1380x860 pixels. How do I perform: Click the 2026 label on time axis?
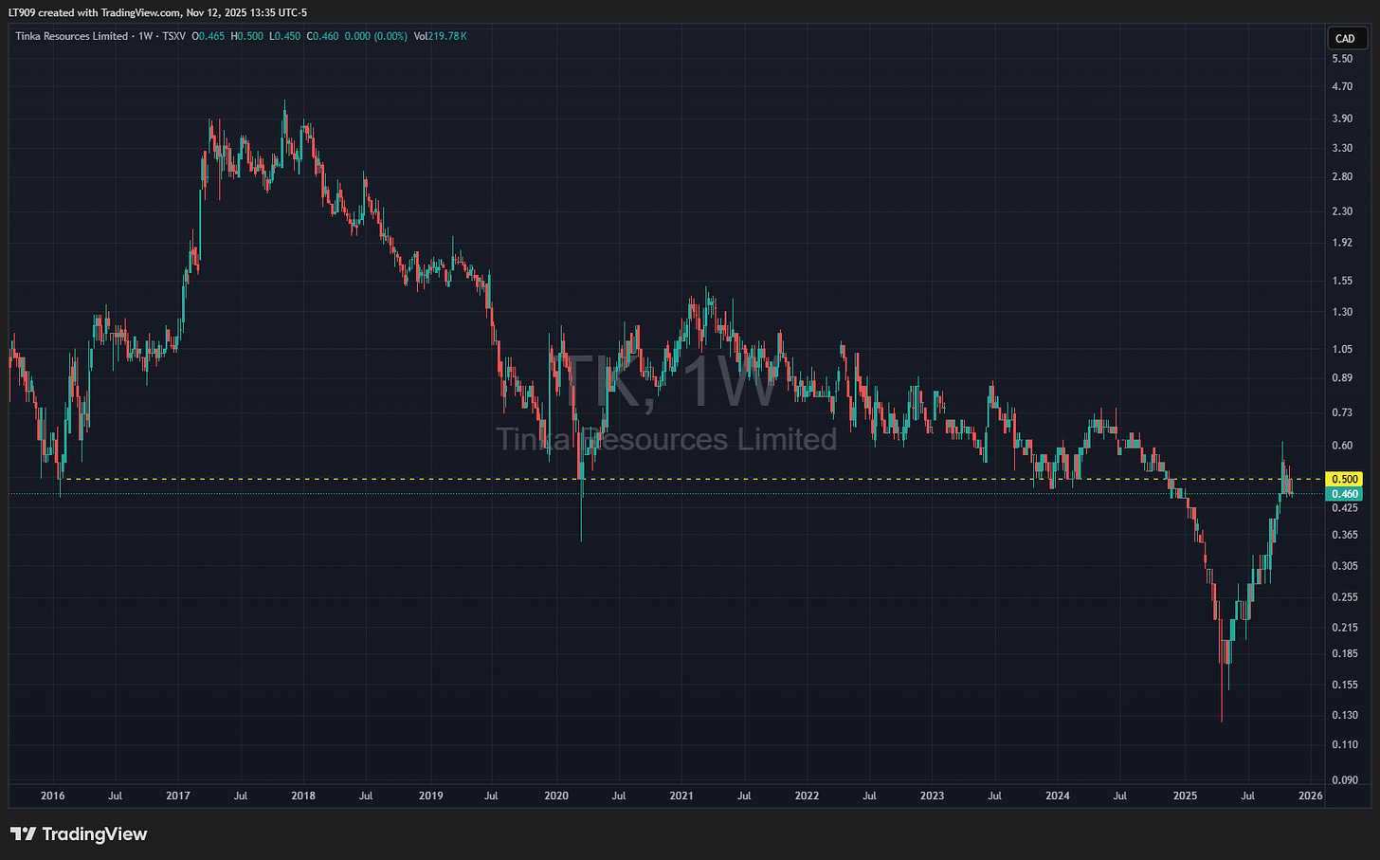click(x=1310, y=796)
